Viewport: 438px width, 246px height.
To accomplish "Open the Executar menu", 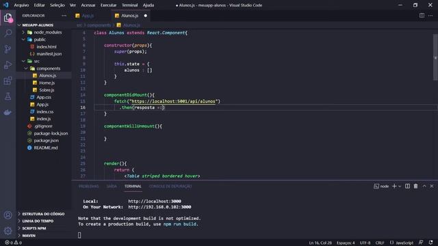I will coord(108,5).
